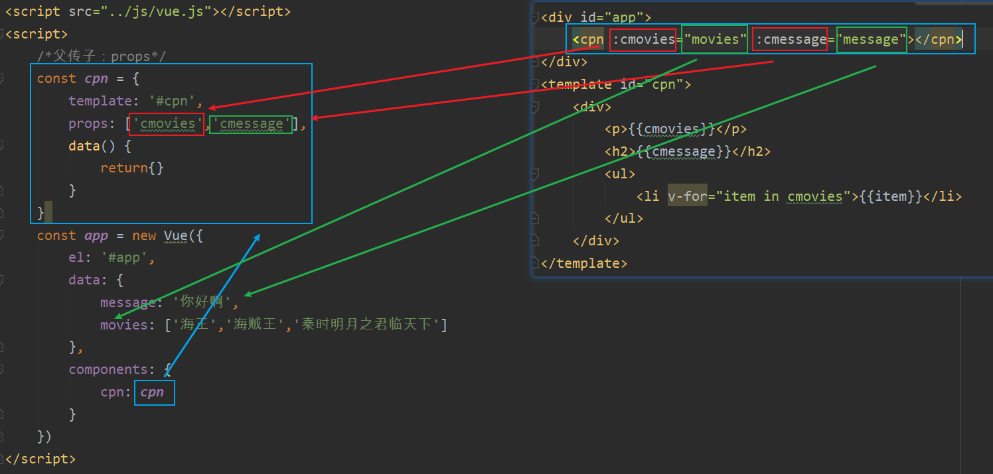This screenshot has height=474, width=993.
Task: Collapse the fold marker at 'const cpn = {'
Action: point(2,78)
